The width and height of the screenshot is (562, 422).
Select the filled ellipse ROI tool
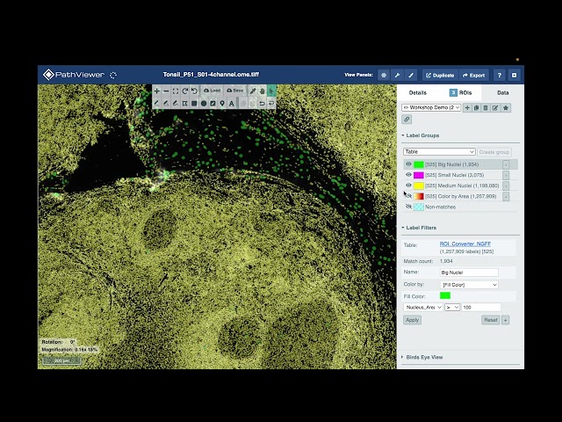203,104
